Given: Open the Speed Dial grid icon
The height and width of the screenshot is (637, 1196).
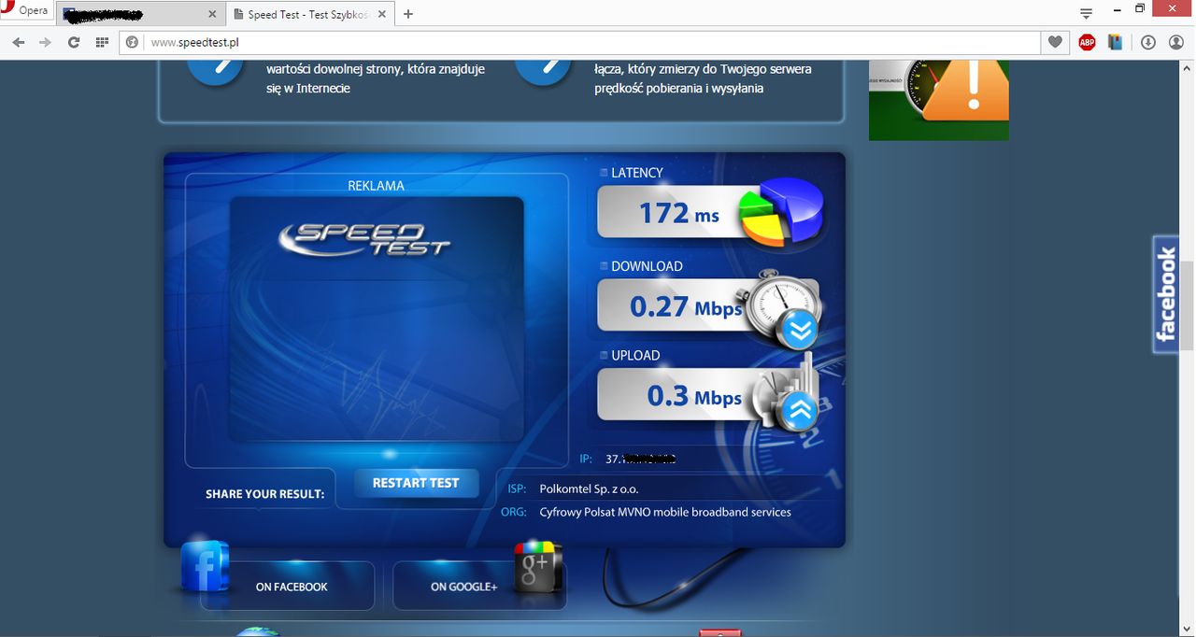Looking at the screenshot, I should coord(102,42).
